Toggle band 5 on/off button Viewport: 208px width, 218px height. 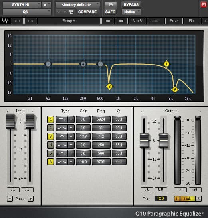[x=51, y=153]
